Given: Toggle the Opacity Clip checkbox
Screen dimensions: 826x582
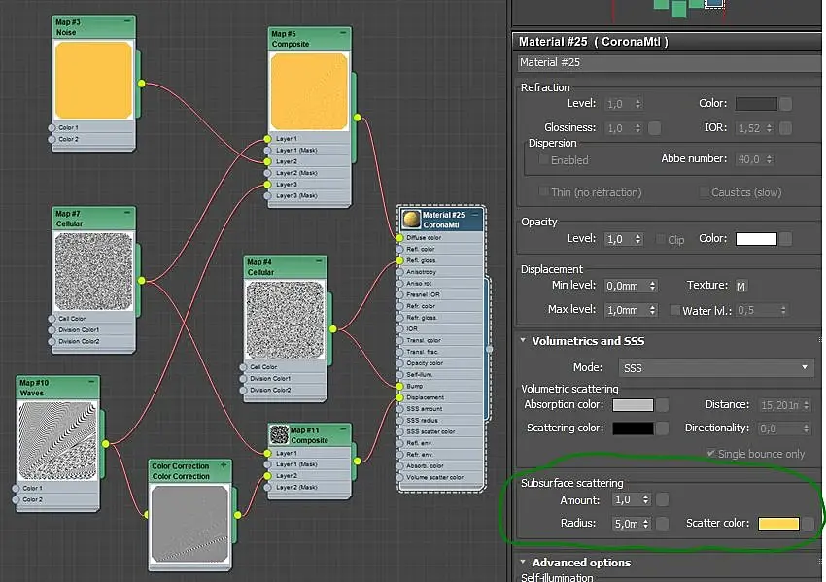Looking at the screenshot, I should 660,239.
